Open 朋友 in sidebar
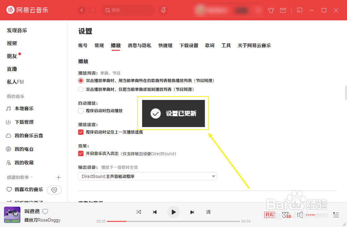The width and height of the screenshot is (347, 227). coord(12,56)
